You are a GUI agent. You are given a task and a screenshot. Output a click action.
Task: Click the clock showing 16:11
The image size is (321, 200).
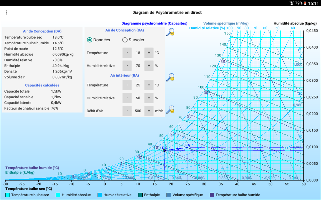[x=313, y=3]
